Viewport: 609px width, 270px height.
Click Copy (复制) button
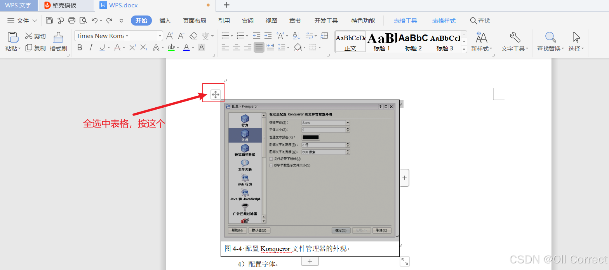[35, 48]
